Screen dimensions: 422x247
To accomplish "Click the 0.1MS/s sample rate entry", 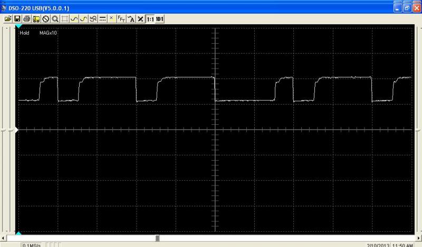I will tap(32, 245).
